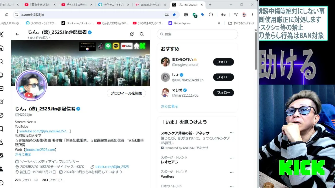Open レオセアラ trend
The image size is (335, 188).
169,162
